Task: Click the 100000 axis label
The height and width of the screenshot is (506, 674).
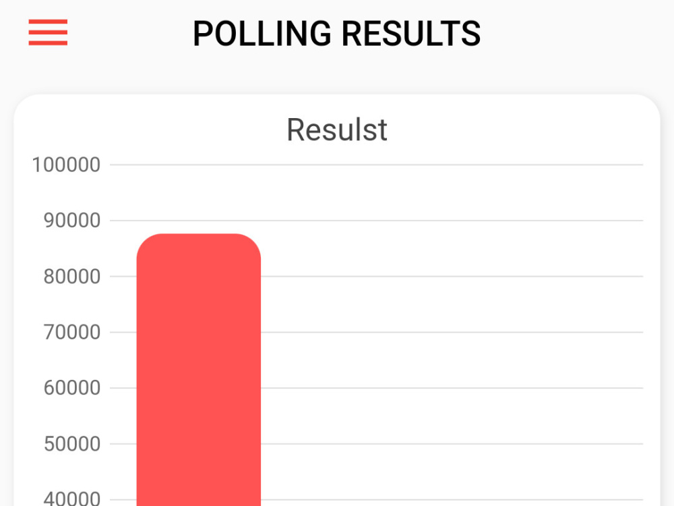Action: 66,165
